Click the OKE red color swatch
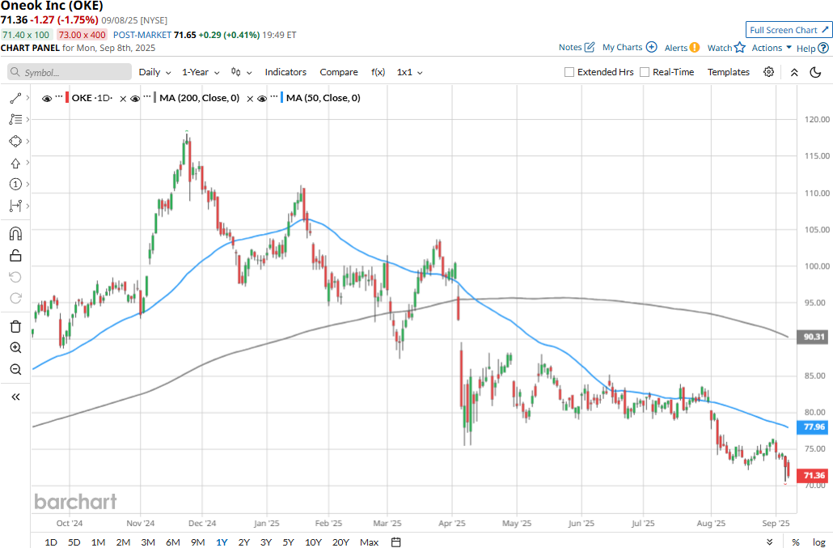This screenshot has width=833, height=548. pos(67,98)
